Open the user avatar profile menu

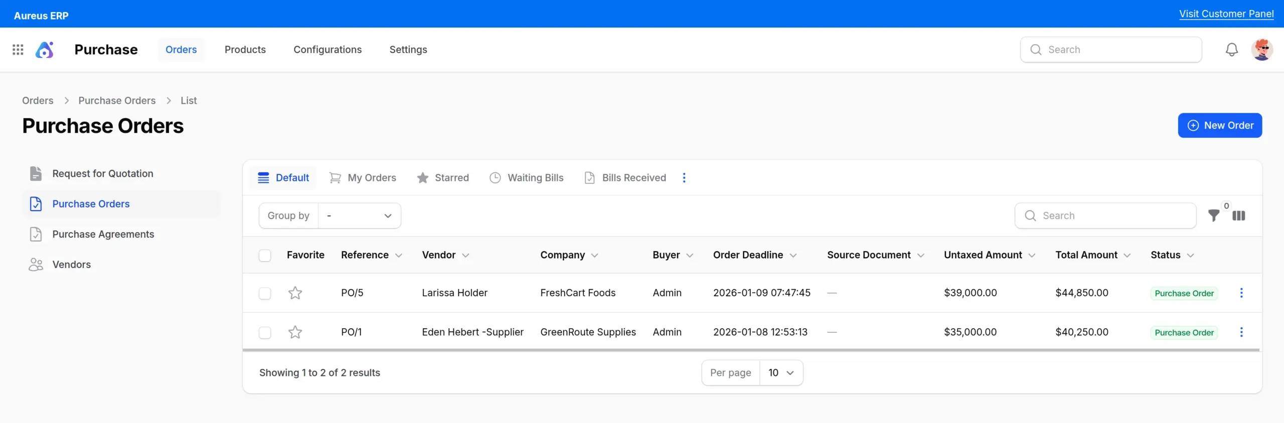[x=1261, y=50]
